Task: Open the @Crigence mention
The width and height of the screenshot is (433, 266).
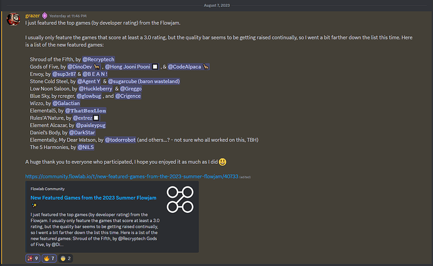Action: click(128, 96)
